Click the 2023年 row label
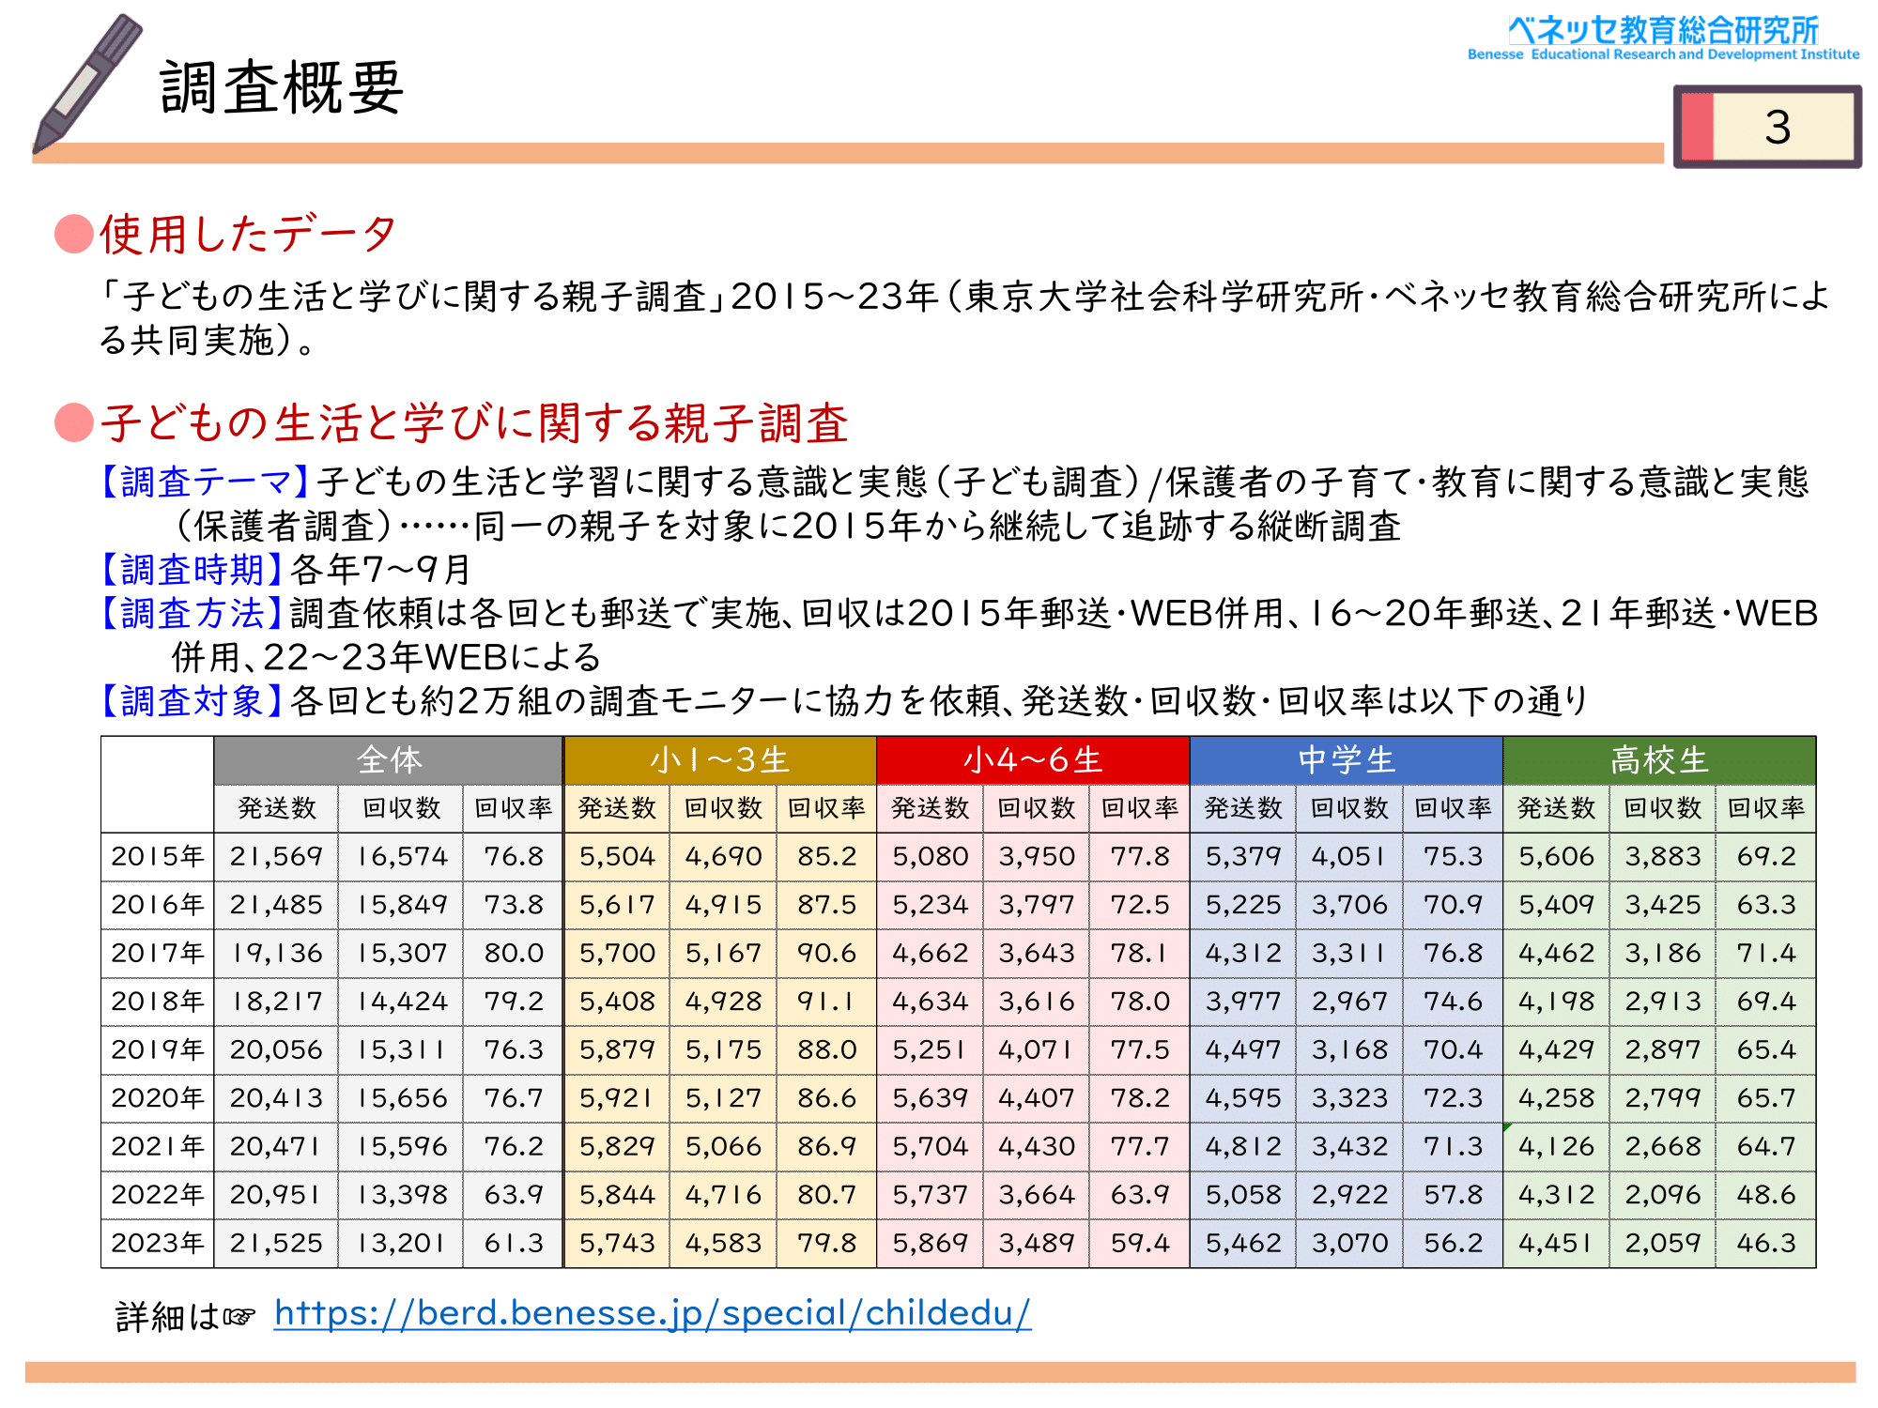Viewport: 1878px width, 1408px height. pos(158,1244)
